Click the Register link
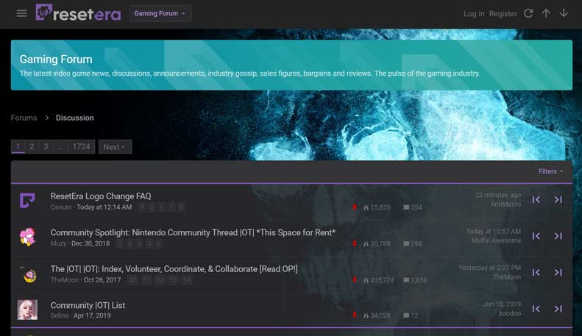 pyautogui.click(x=503, y=14)
